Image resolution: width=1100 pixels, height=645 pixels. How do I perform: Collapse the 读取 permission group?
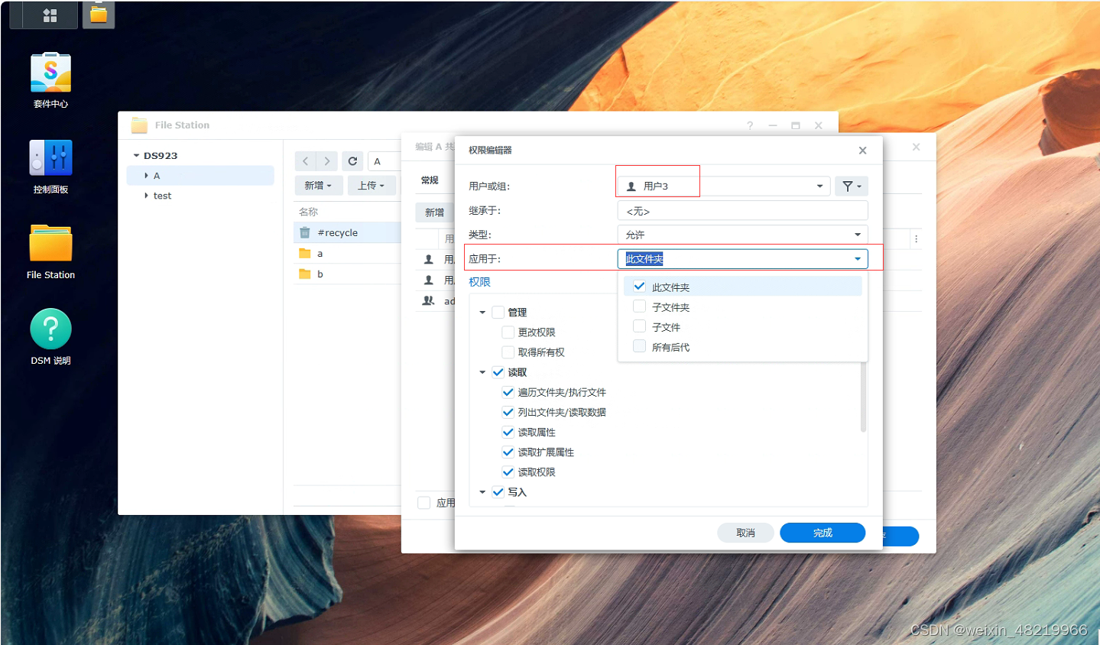coord(482,372)
